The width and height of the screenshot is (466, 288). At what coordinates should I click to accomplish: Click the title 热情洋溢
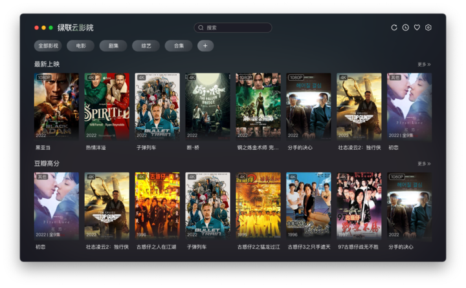(96, 148)
